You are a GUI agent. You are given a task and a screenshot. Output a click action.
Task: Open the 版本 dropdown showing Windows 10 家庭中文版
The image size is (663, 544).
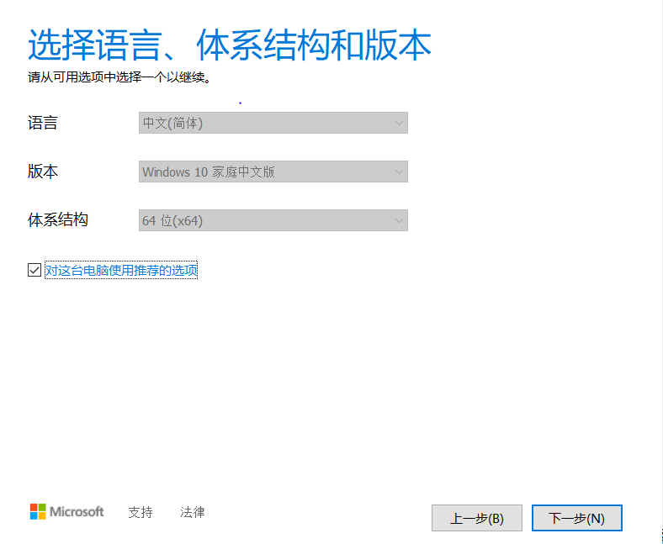pyautogui.click(x=273, y=172)
